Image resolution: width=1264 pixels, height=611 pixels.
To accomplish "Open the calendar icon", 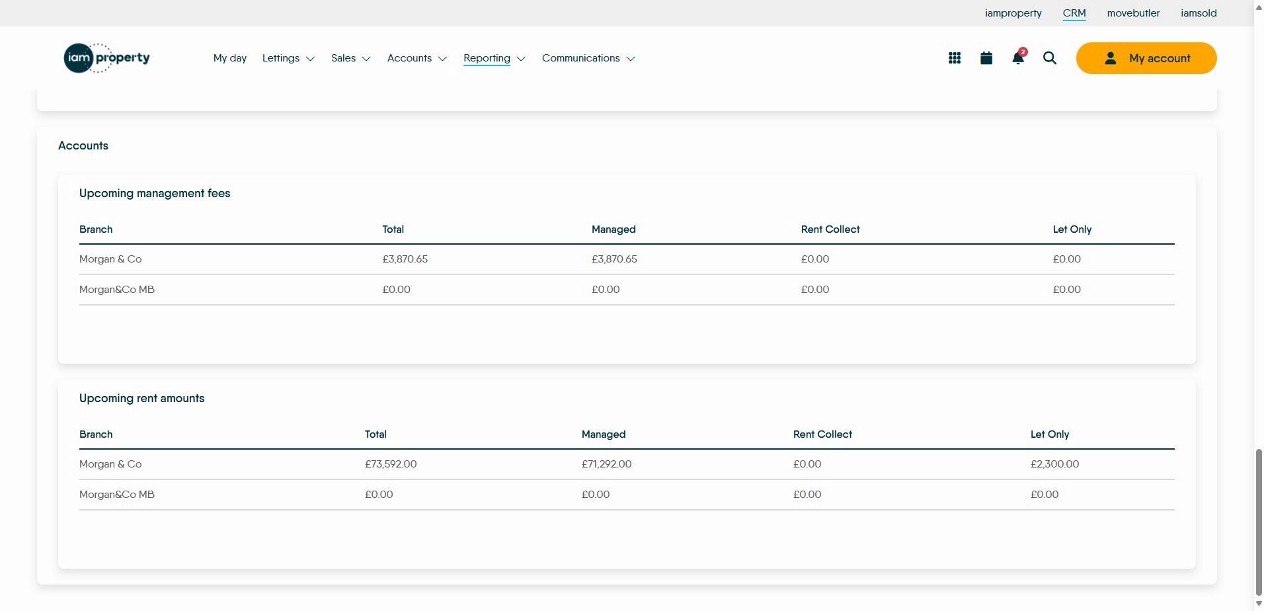I will 986,58.
